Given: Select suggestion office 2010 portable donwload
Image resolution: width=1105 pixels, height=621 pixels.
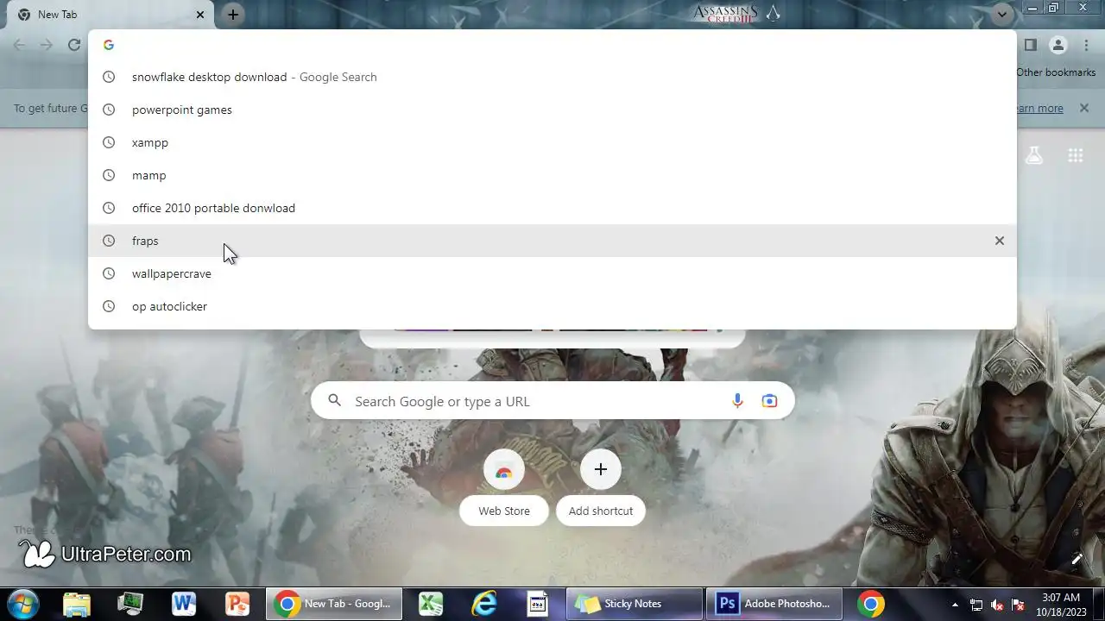Looking at the screenshot, I should click(552, 208).
